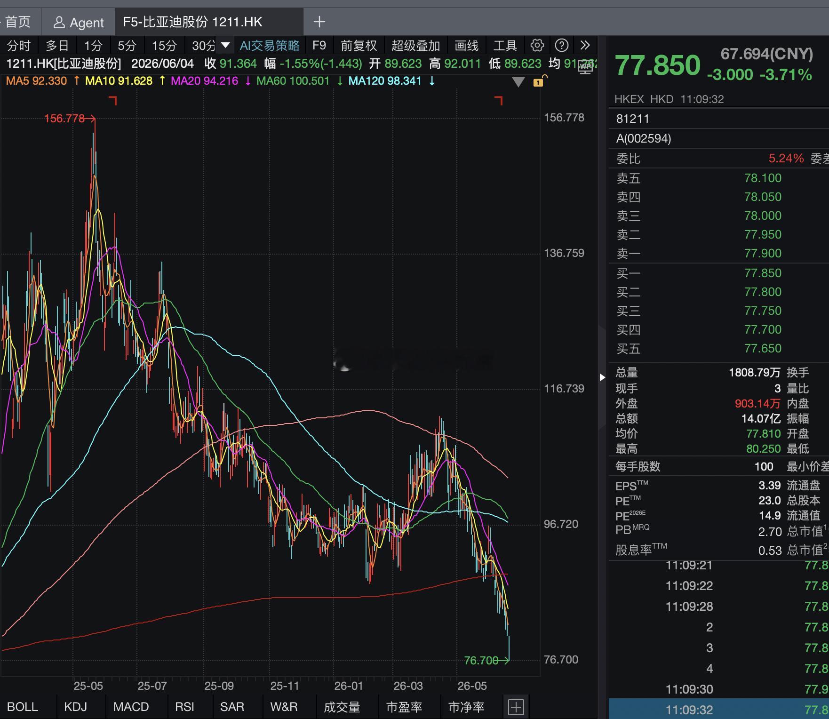Add a new tab with plus icon
Image resolution: width=829 pixels, height=719 pixels.
pyautogui.click(x=319, y=22)
